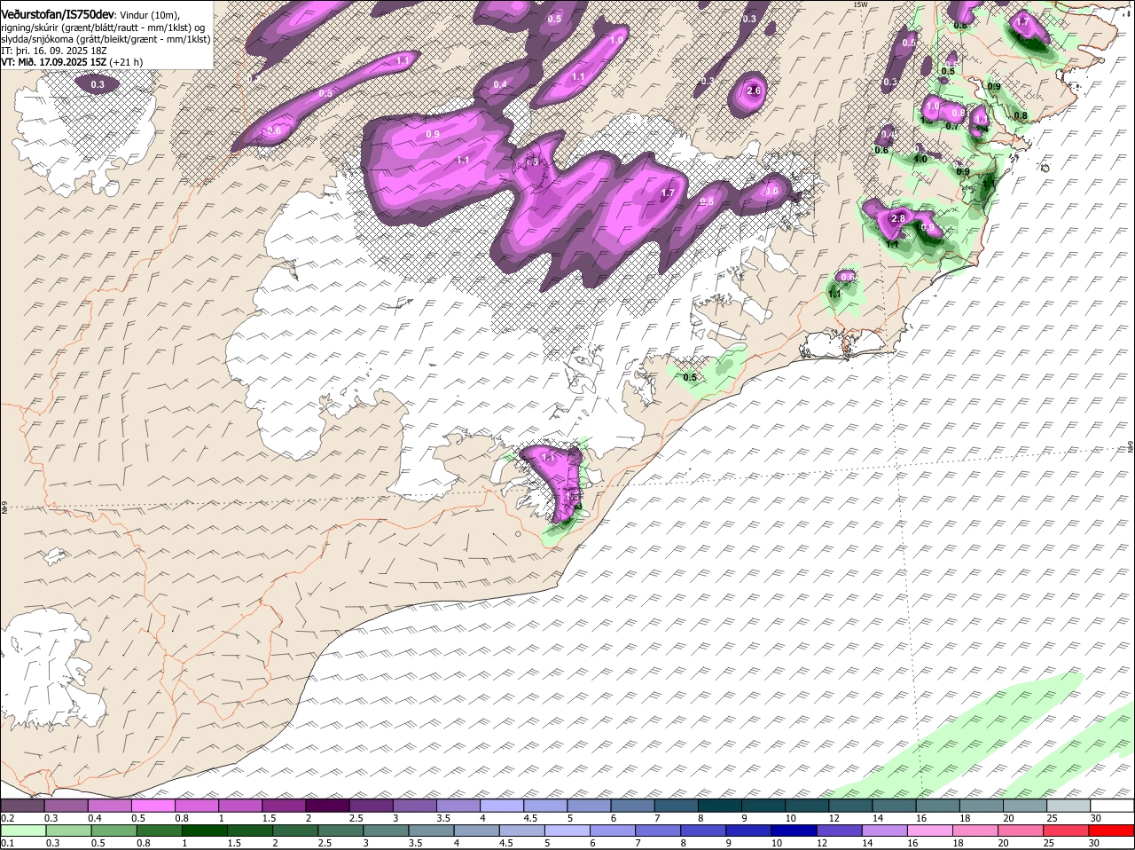Click upper legend dark purple swatch 2 to 2.5
The image size is (1135, 850).
pyautogui.click(x=328, y=806)
